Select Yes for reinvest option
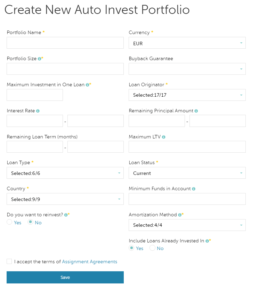The width and height of the screenshot is (259, 289). (10, 222)
